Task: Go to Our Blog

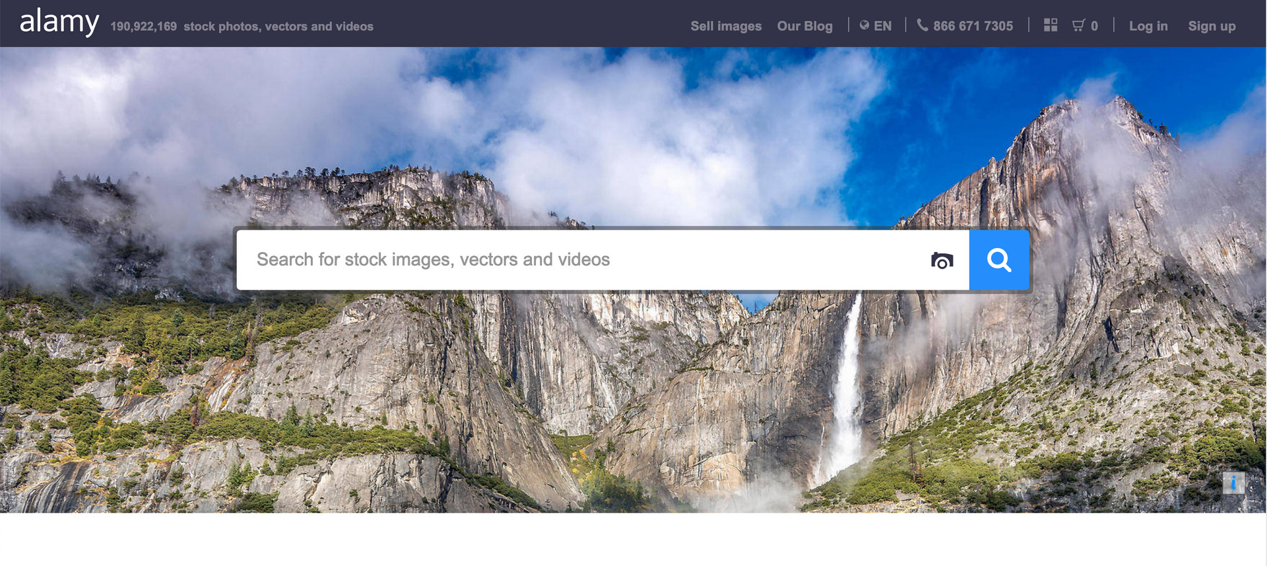Action: pyautogui.click(x=804, y=26)
